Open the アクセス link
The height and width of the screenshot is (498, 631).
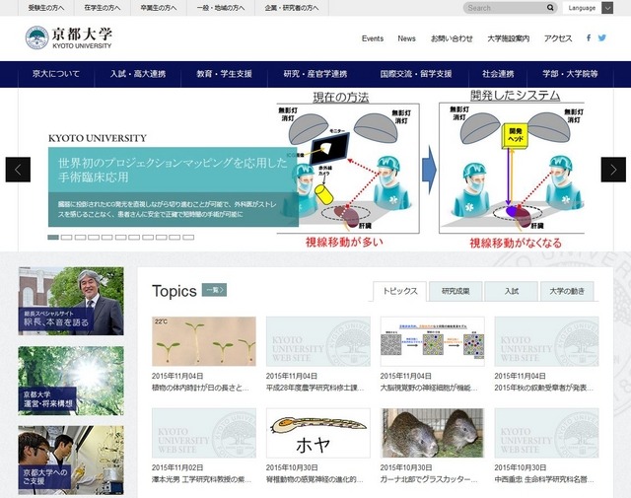tap(558, 38)
